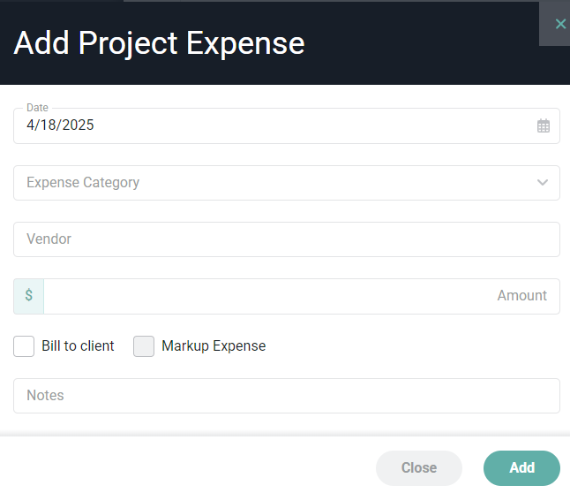Click the Vendor placeholder text
Image resolution: width=570 pixels, height=493 pixels.
click(x=49, y=239)
